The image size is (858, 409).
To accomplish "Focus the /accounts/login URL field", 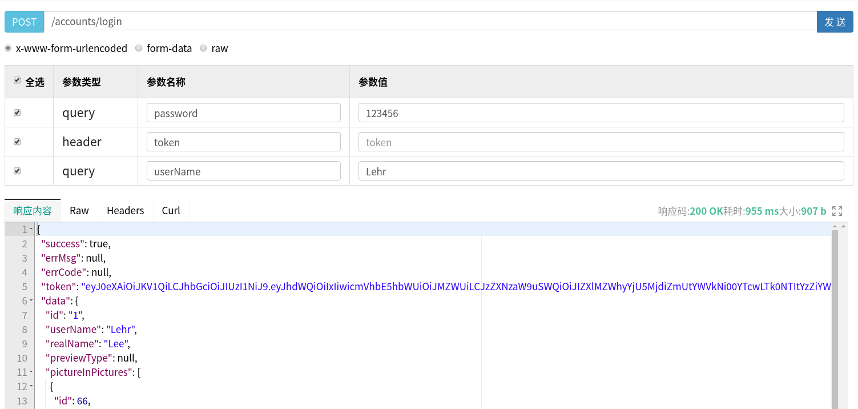I will (x=430, y=22).
